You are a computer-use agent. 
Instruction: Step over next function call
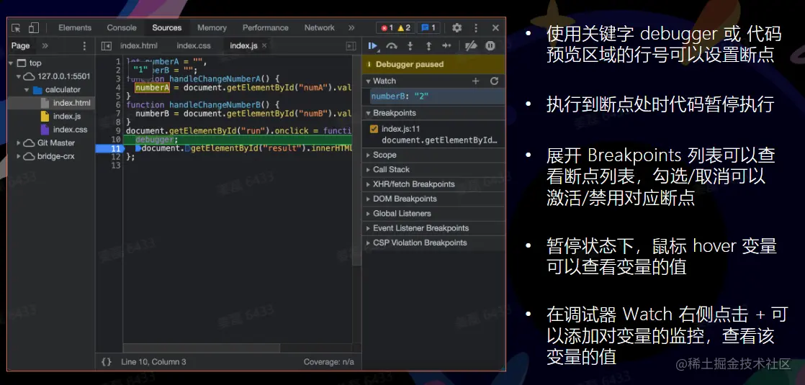(392, 45)
